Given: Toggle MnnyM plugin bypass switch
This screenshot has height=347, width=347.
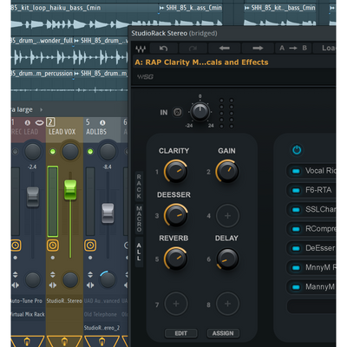Looking at the screenshot, I should pyautogui.click(x=296, y=268).
